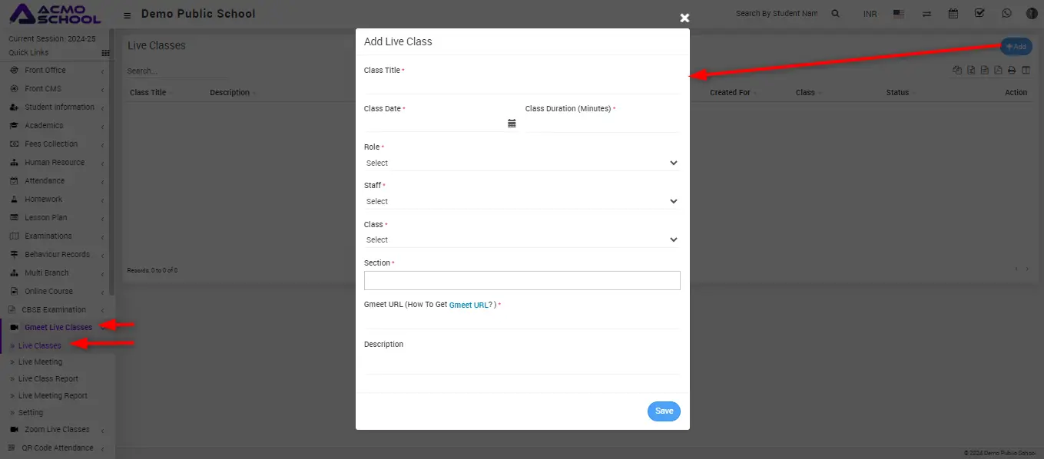Viewport: 1044px width, 459px height.
Task: Click the print icon above table
Action: coord(1012,71)
